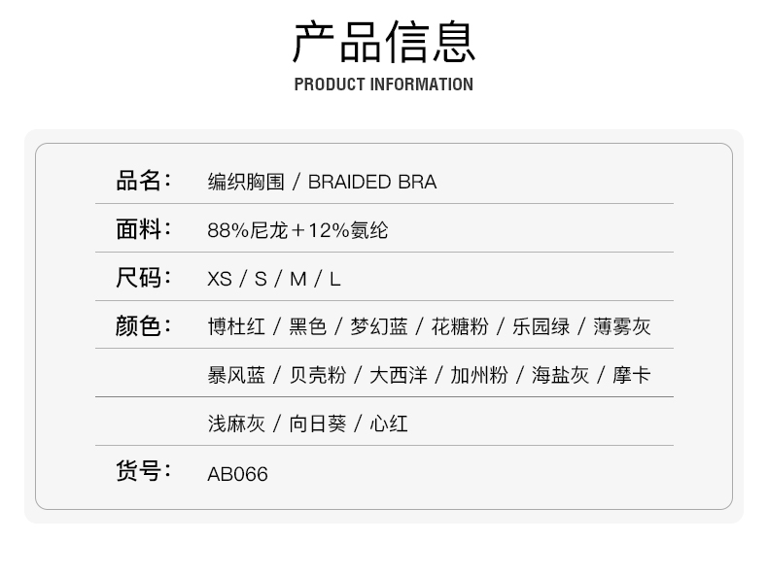768x576 pixels.
Task: Pick the 大西洋 color
Action: tap(399, 376)
